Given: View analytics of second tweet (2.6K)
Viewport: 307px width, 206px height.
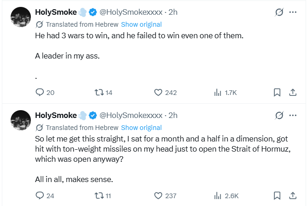Looking at the screenshot, I should [218, 195].
